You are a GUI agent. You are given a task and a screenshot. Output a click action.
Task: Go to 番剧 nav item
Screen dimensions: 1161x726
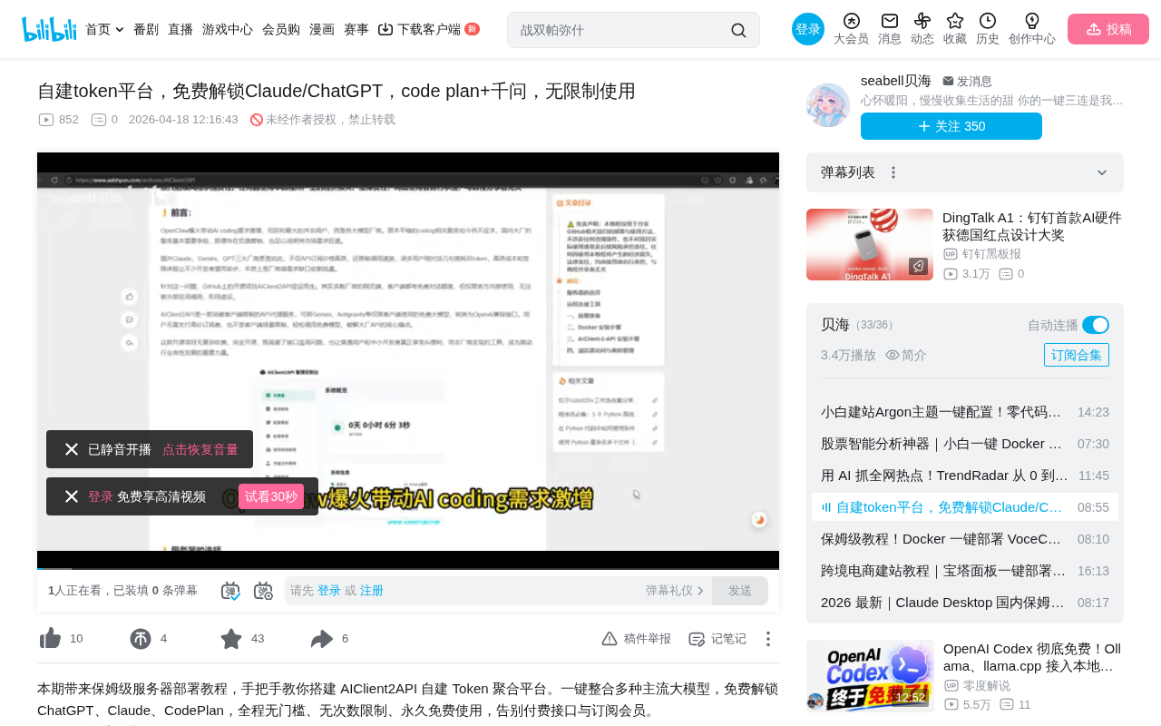pyautogui.click(x=146, y=29)
